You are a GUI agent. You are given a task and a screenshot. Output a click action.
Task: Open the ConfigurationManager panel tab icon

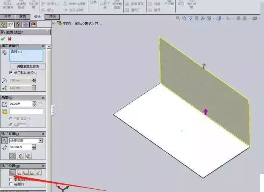[x=19, y=25]
